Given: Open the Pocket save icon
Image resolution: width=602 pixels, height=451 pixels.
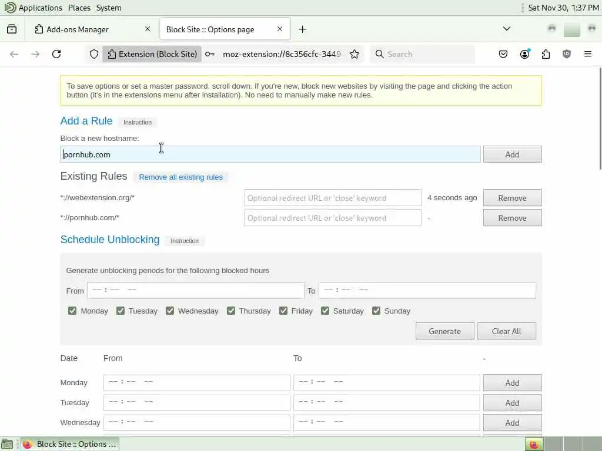Looking at the screenshot, I should (503, 54).
